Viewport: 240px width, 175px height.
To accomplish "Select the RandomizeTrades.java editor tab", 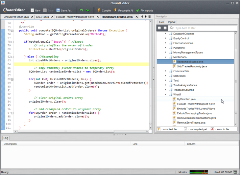I will click(x=117, y=17).
